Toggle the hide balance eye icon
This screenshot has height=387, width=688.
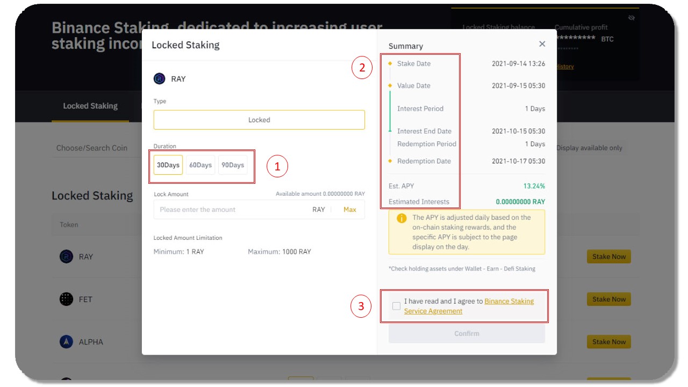632,18
